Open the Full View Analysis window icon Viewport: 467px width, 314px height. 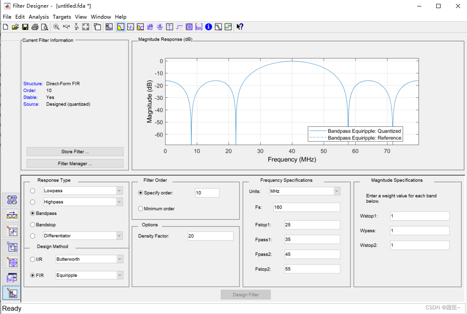(x=97, y=27)
